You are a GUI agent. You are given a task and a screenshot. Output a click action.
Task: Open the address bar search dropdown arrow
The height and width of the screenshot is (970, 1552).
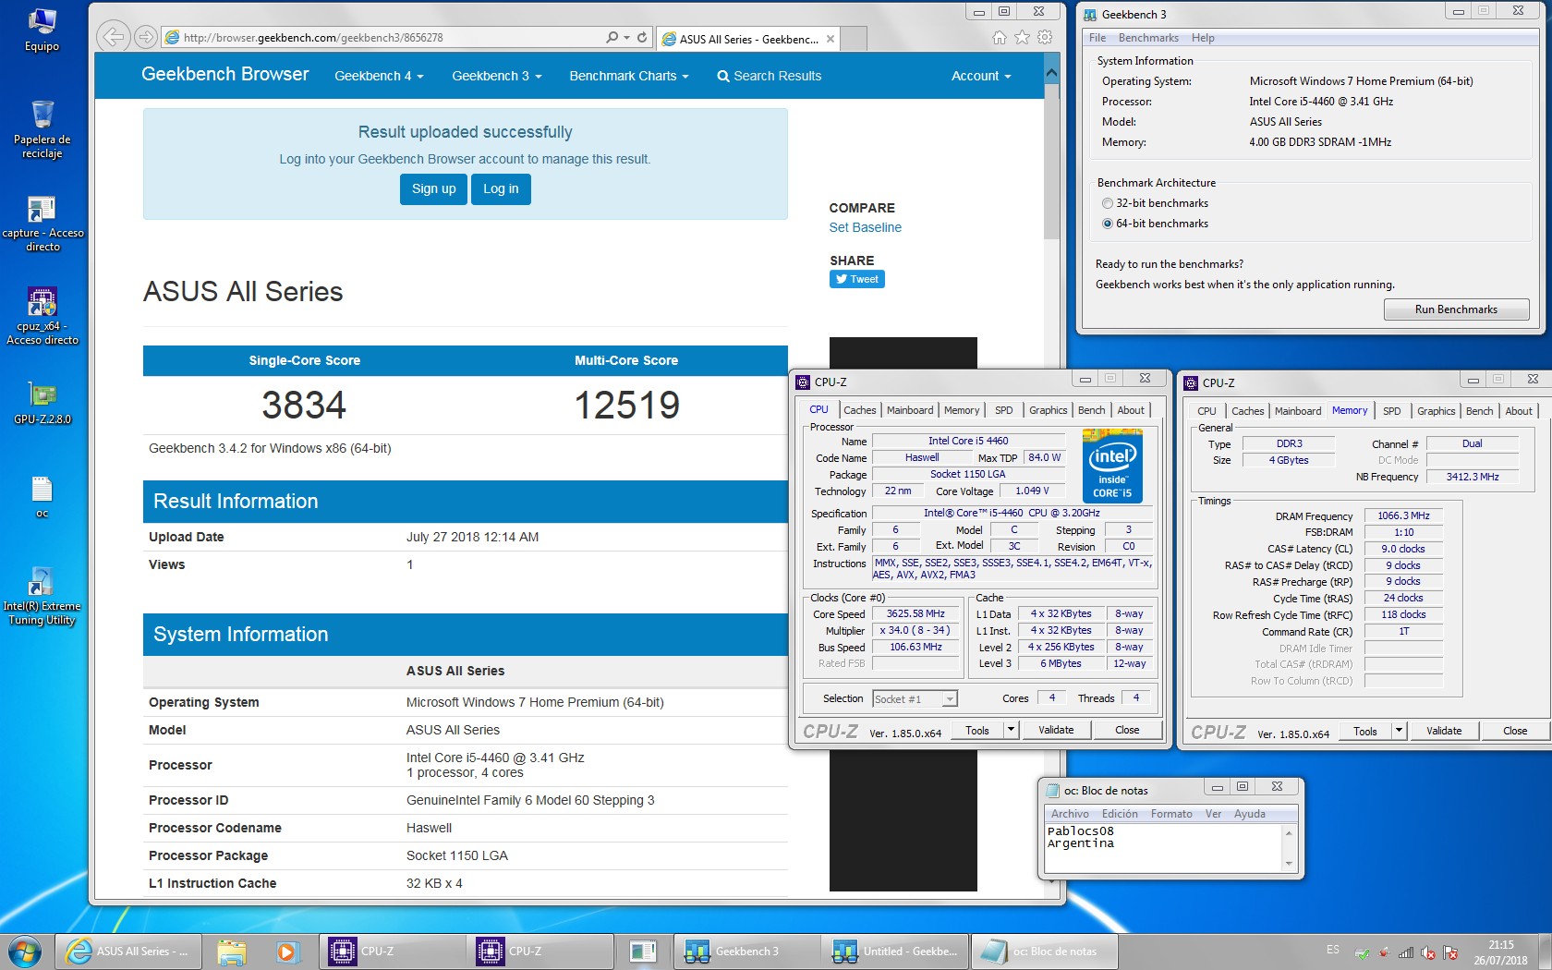point(626,38)
